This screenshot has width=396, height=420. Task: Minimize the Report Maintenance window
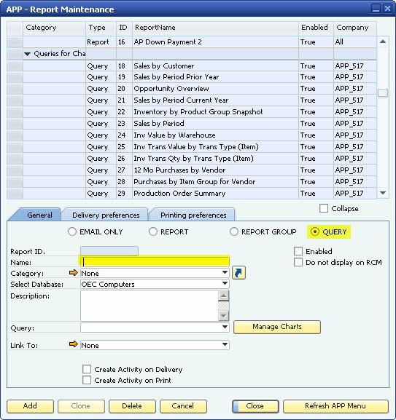pos(376,9)
